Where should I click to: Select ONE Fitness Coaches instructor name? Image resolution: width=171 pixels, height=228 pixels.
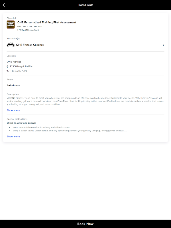(x=30, y=45)
